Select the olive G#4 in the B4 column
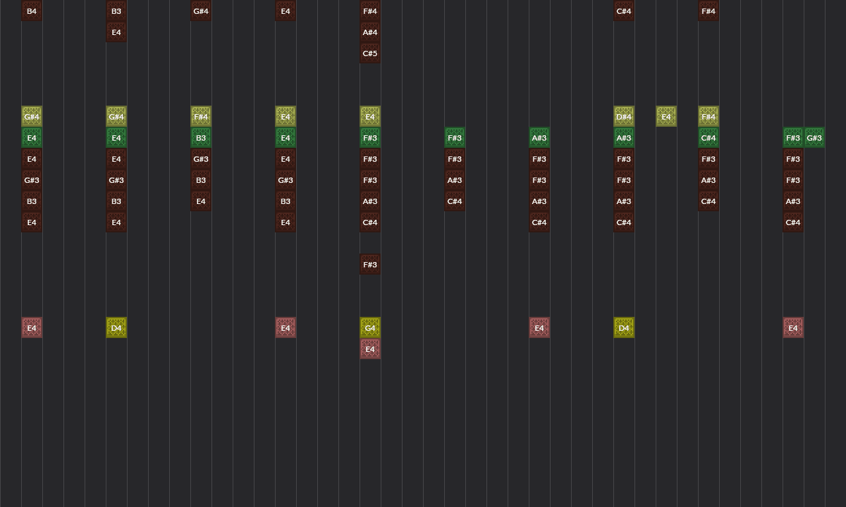This screenshot has height=507, width=846. 32,116
